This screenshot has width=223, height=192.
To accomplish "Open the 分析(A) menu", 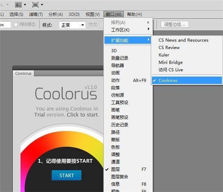I will pyautogui.click(x=55, y=14).
